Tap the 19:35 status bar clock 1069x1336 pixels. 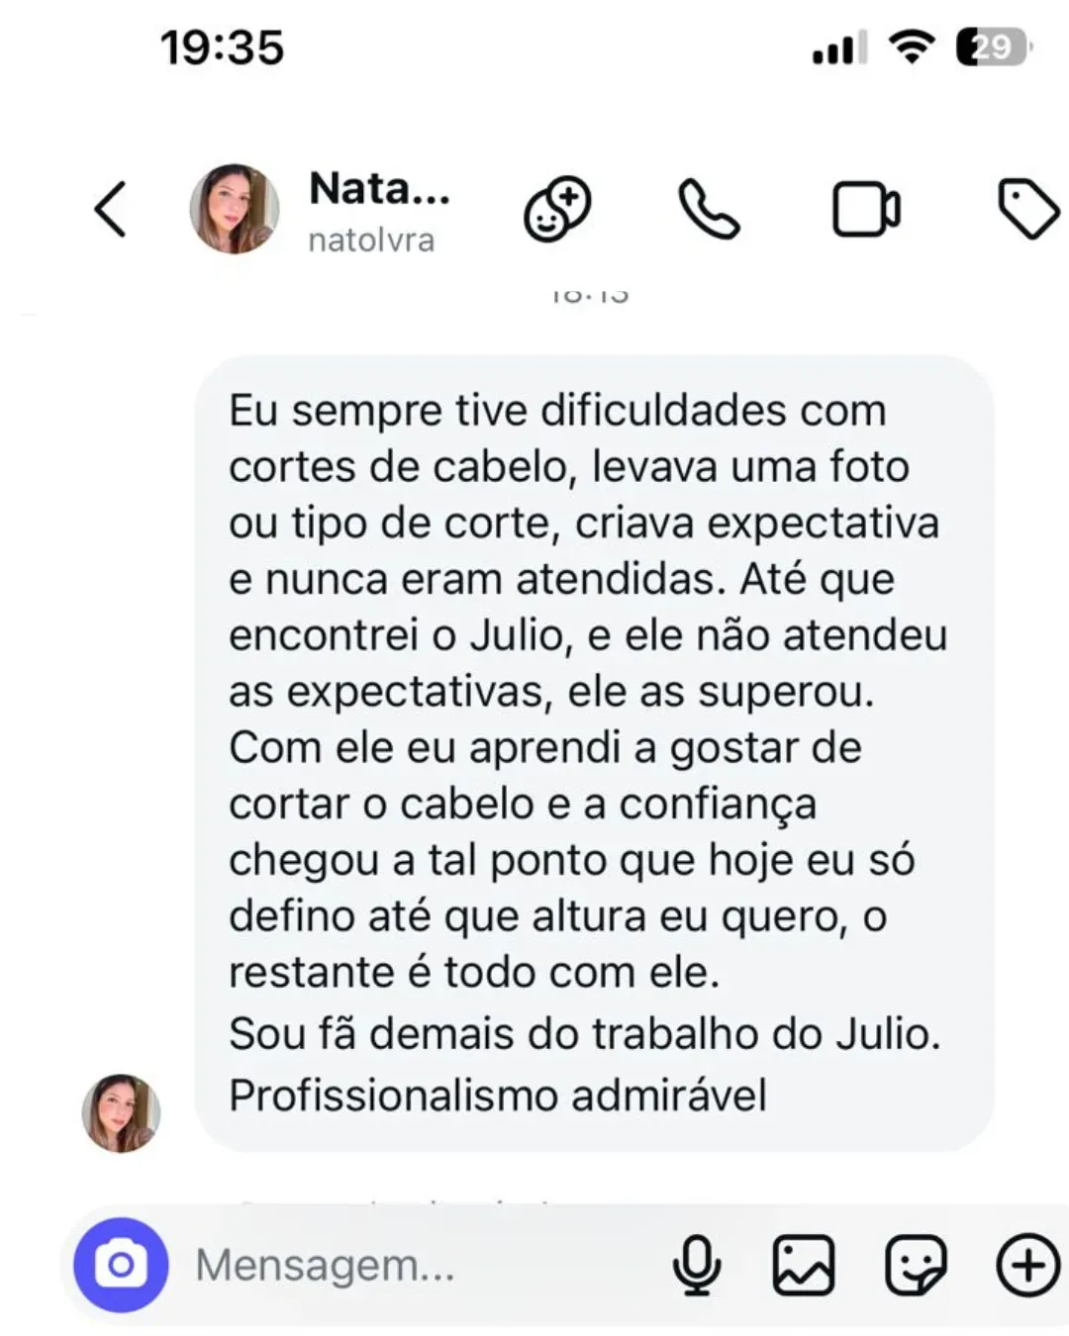coord(222,48)
